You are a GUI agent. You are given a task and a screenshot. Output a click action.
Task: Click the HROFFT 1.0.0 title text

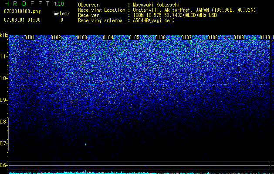click(x=34, y=3)
